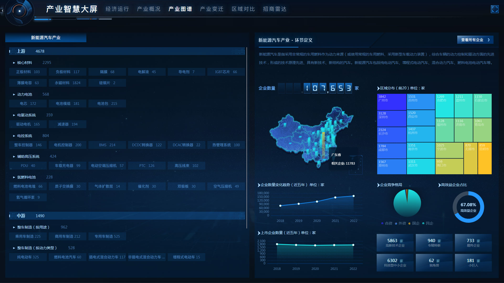504x283 pixels.
Task: Collapse the 动力电池 category arrow
Action: [x=14, y=95]
